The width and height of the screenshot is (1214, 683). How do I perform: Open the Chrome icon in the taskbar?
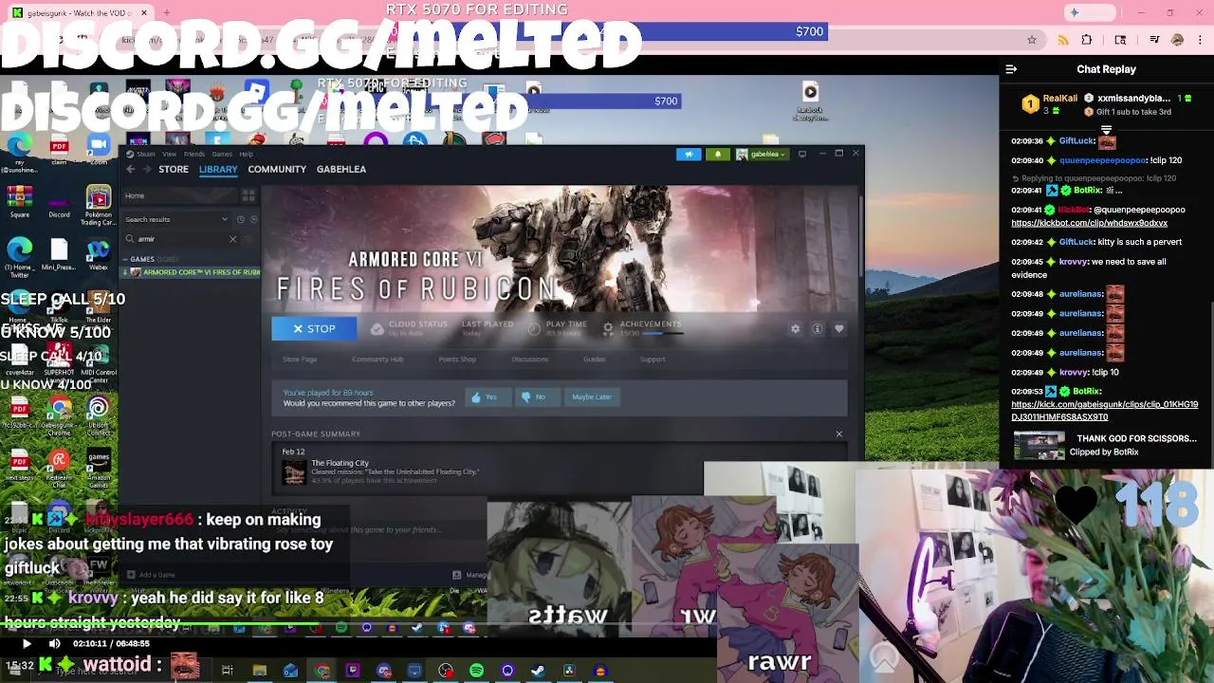[x=322, y=671]
